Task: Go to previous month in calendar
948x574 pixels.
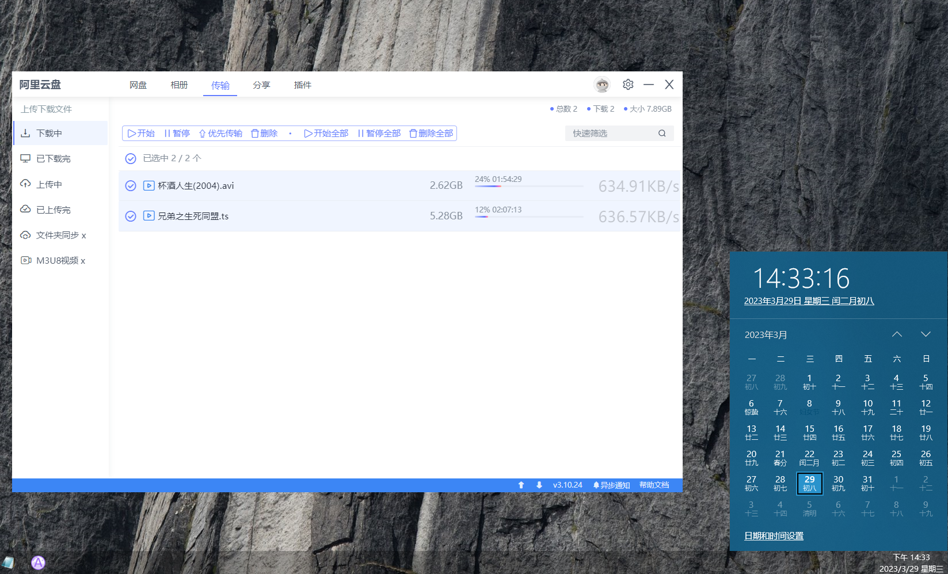Action: (897, 334)
